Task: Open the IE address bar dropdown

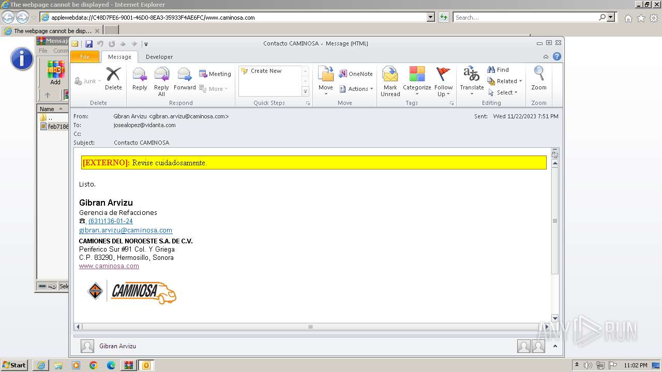Action: (x=431, y=17)
